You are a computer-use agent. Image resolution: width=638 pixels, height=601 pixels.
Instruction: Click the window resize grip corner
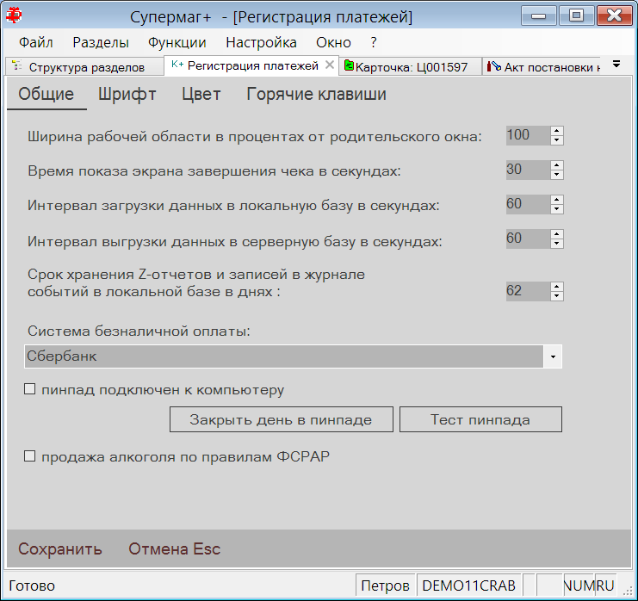pos(628,592)
